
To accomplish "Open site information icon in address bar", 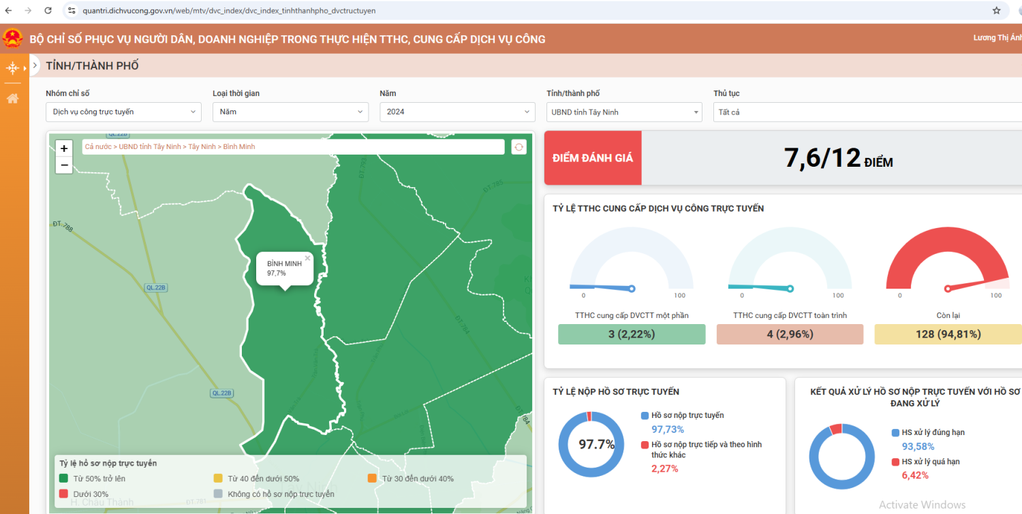I will (72, 11).
